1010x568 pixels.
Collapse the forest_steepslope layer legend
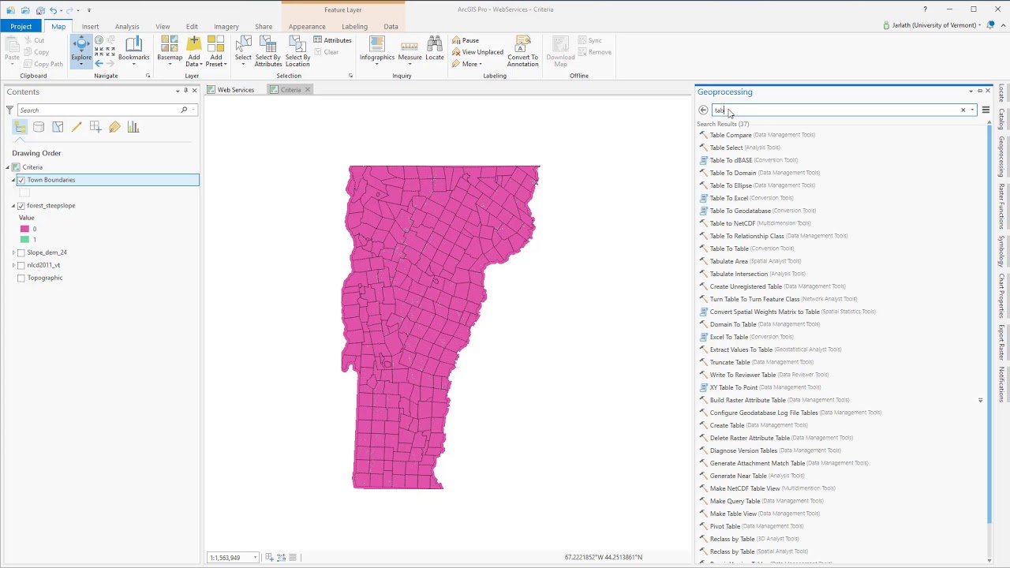coord(13,206)
